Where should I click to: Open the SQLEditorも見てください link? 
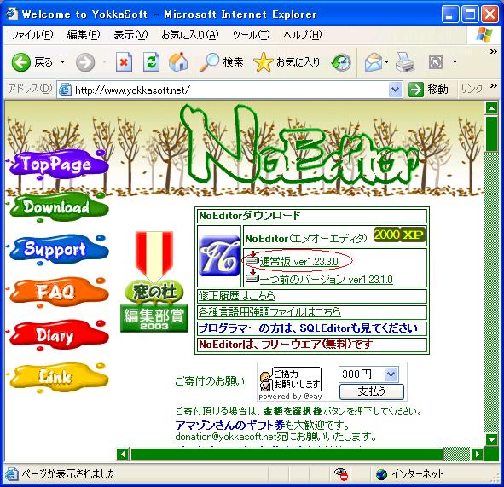(x=308, y=328)
